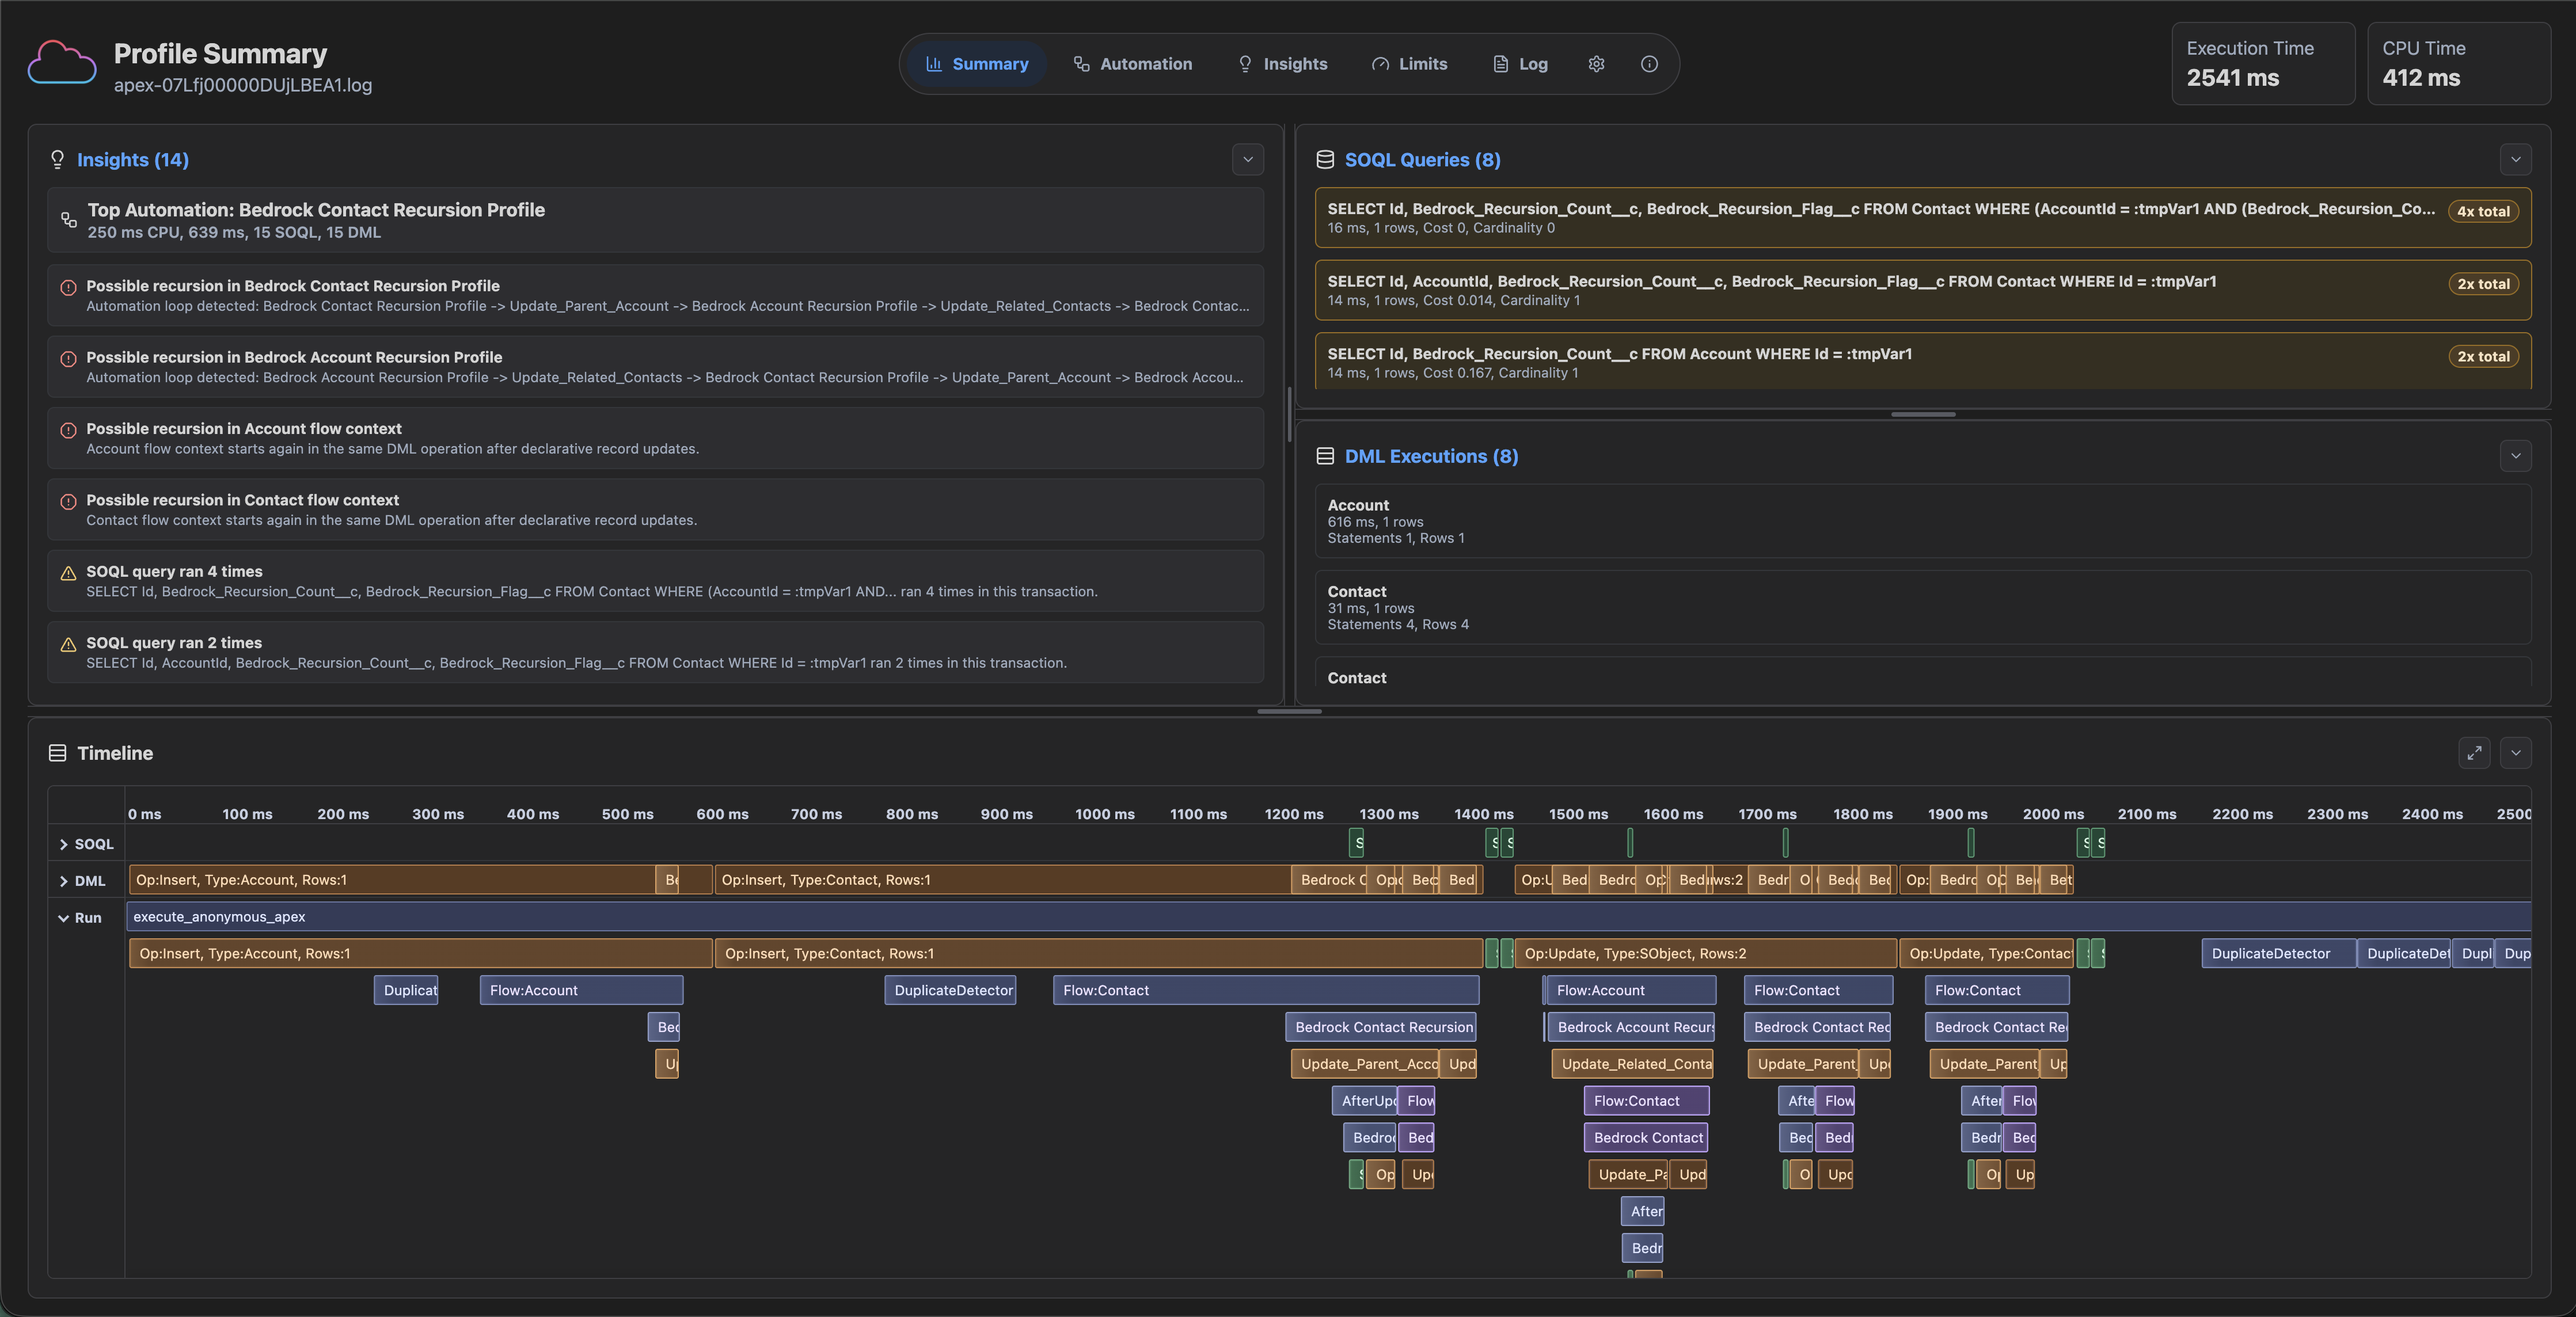Open the Account 616 ms DML execution
The height and width of the screenshot is (1317, 2576).
point(1923,521)
